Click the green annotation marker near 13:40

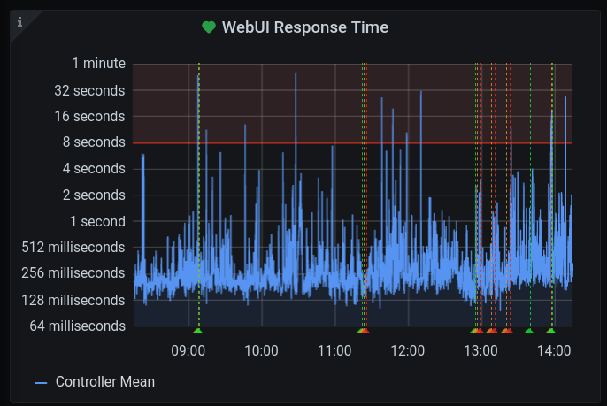click(x=529, y=331)
